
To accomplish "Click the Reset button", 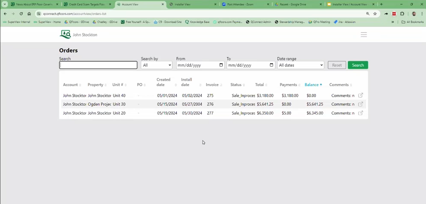I will point(337,65).
